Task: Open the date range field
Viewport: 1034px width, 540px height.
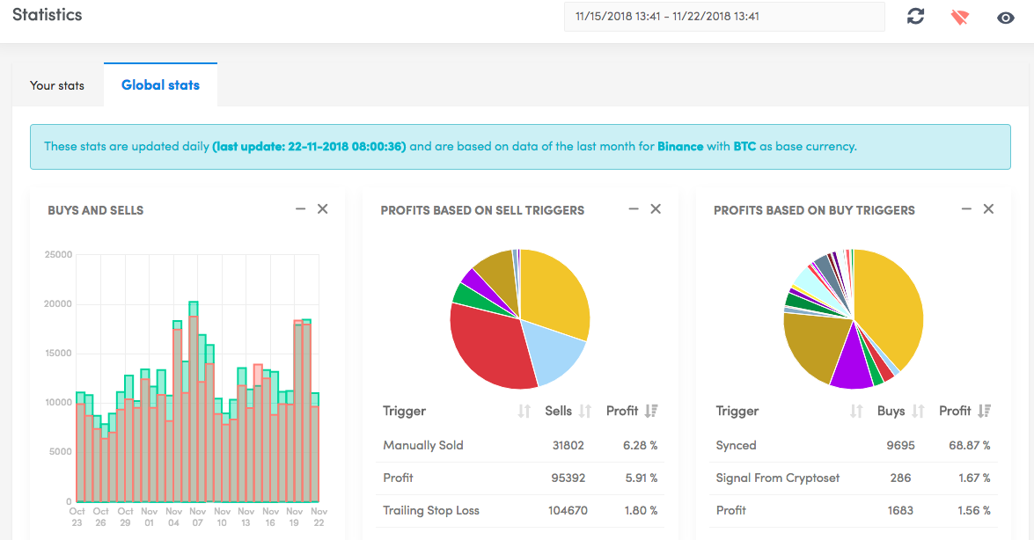Action: pos(724,17)
